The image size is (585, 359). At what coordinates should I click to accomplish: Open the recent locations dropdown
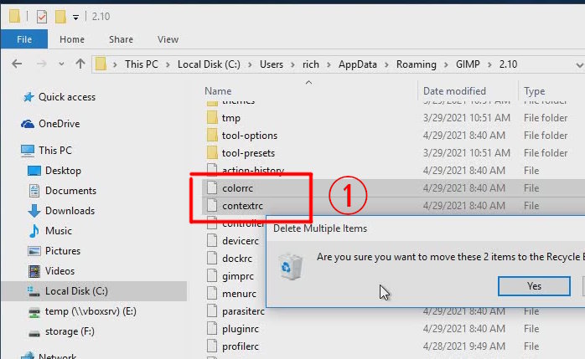61,64
